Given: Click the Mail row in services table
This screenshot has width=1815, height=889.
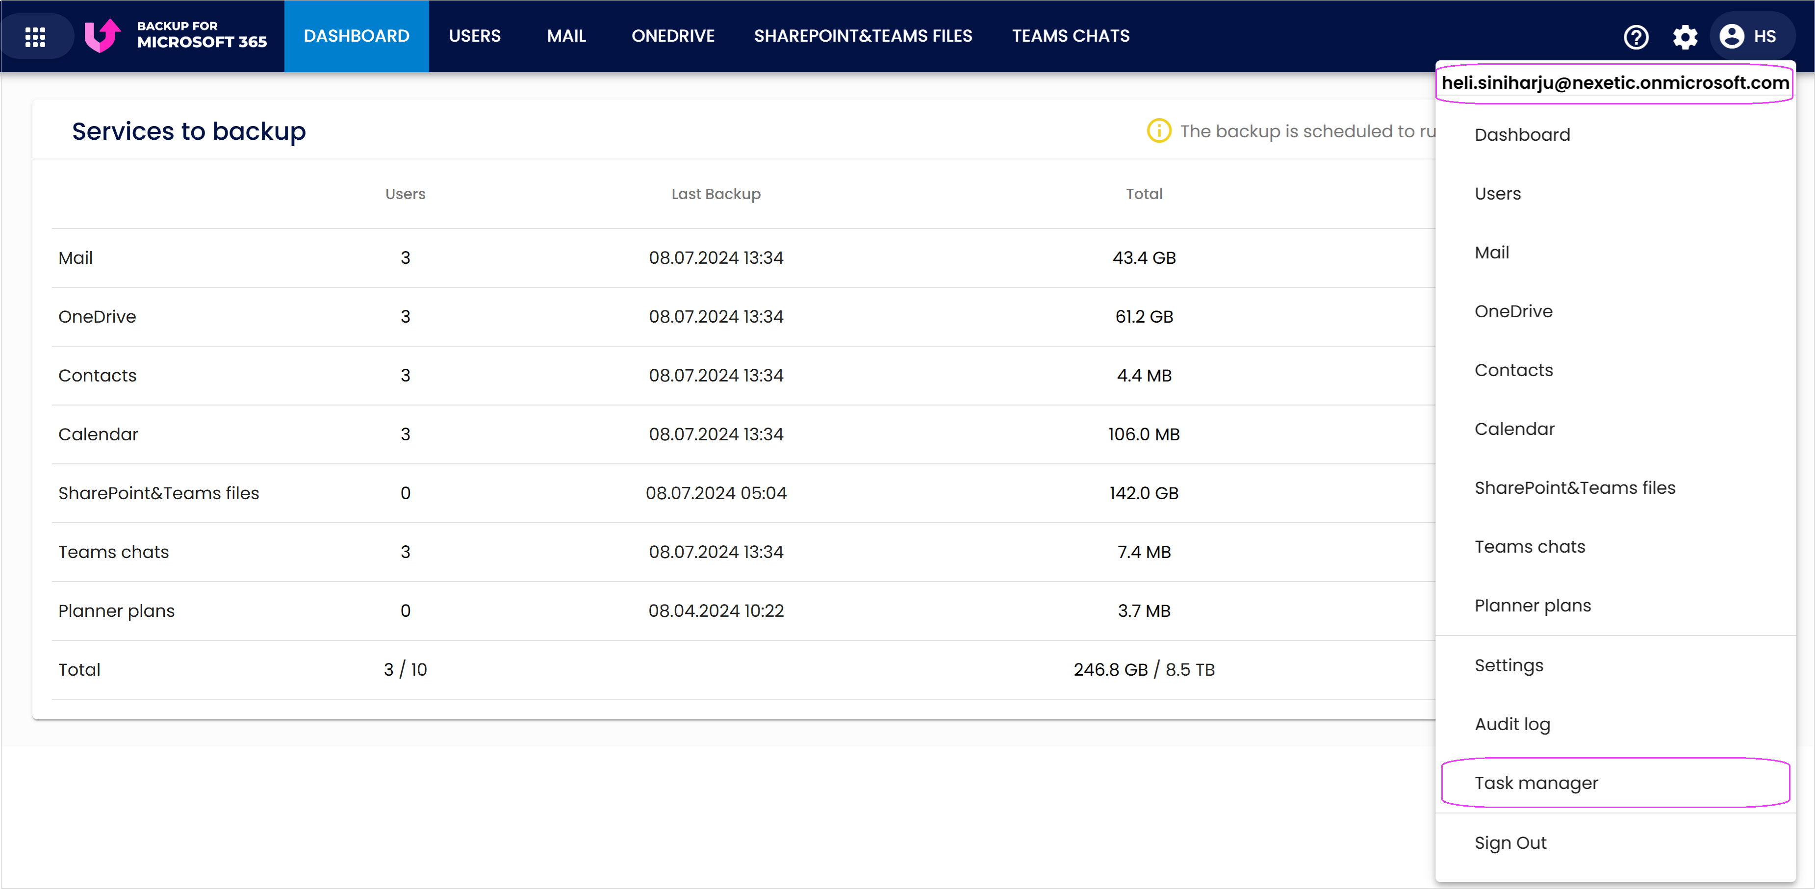Looking at the screenshot, I should (742, 258).
